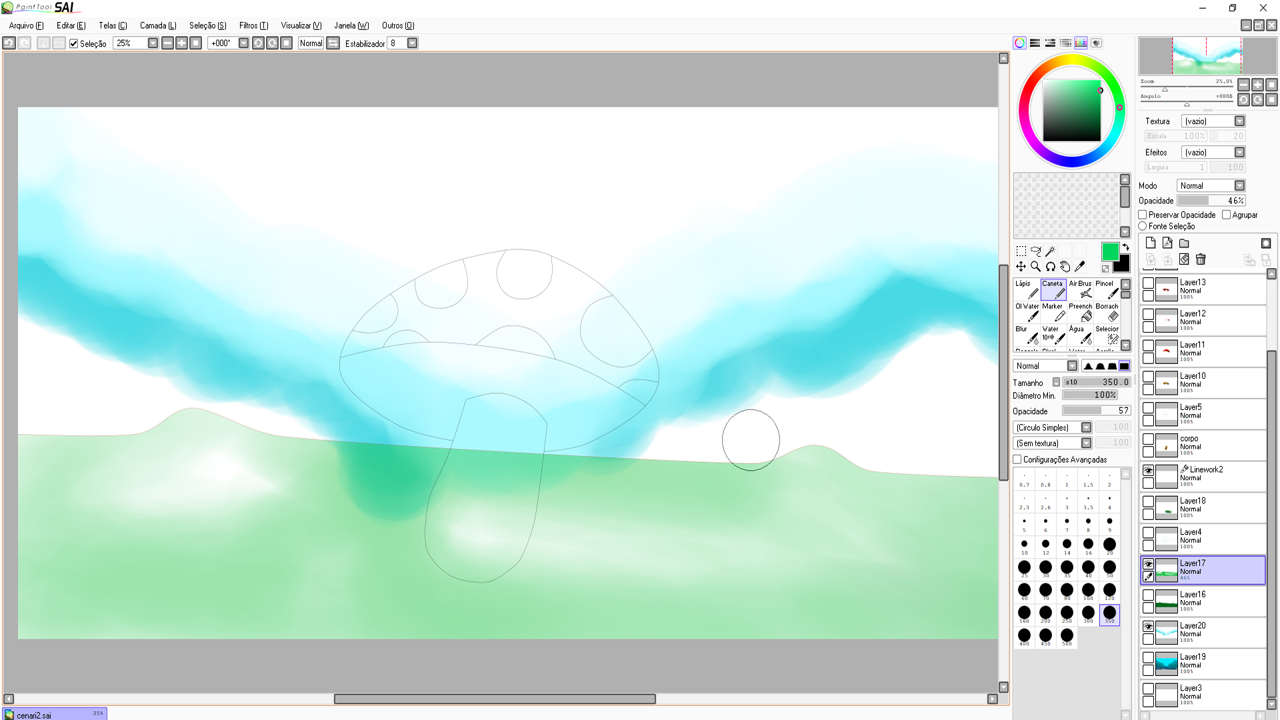Open the zoom percentage dropdown
This screenshot has width=1280, height=720.
click(153, 43)
